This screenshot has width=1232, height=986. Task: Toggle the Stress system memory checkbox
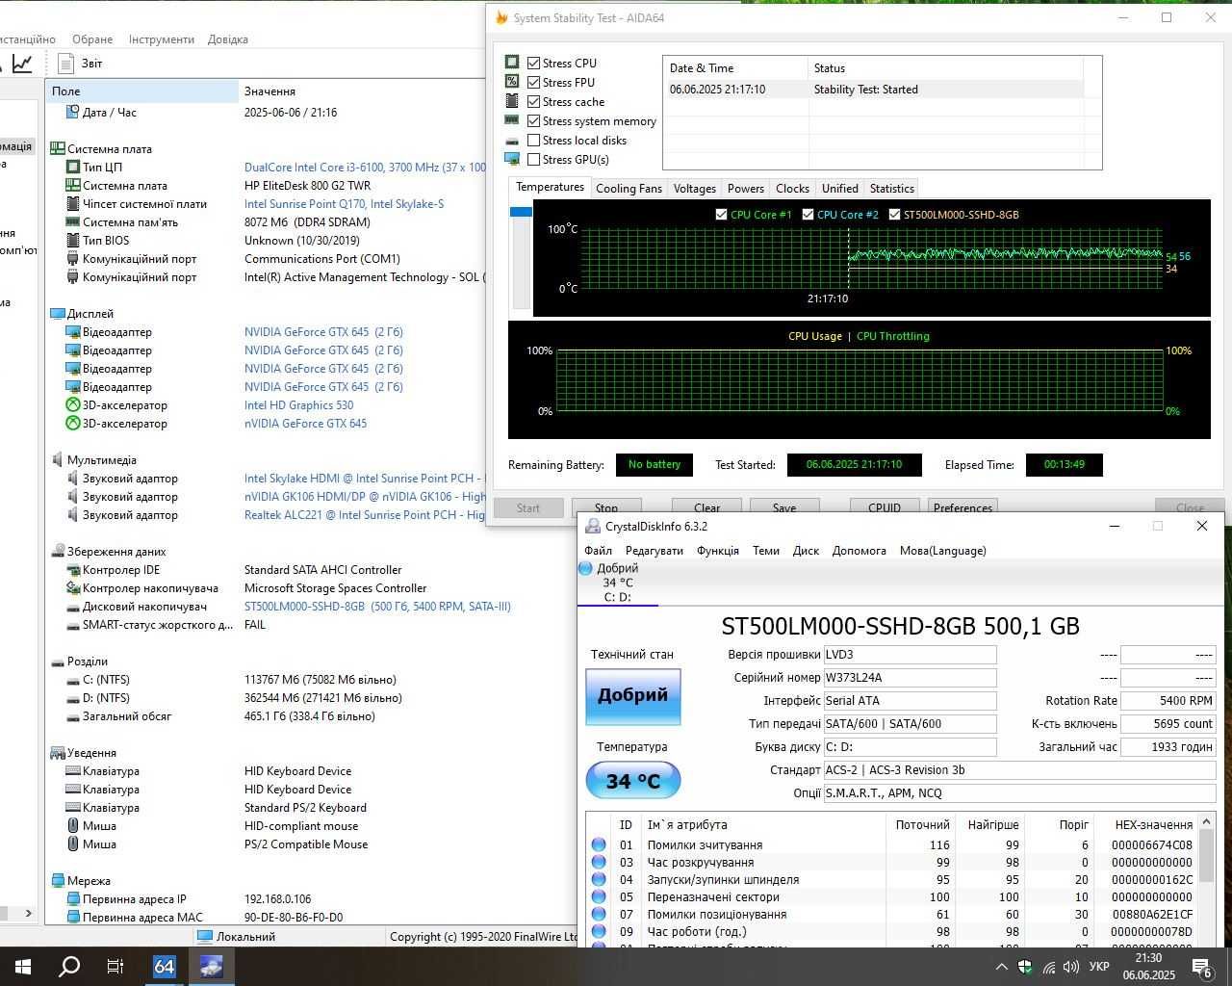coord(533,121)
